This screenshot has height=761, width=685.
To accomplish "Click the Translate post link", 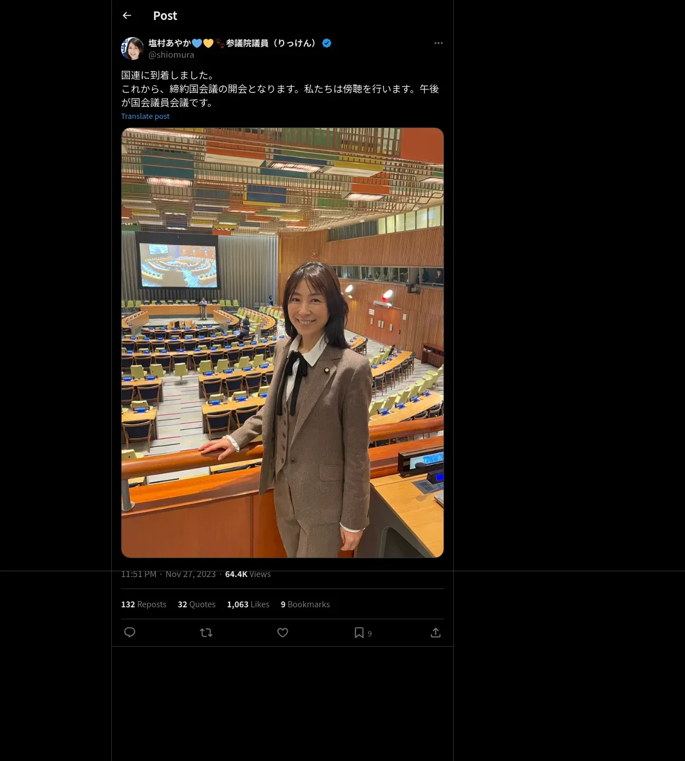I will (x=145, y=116).
